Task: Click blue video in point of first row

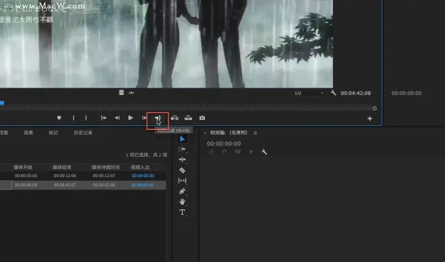Action: [x=143, y=176]
